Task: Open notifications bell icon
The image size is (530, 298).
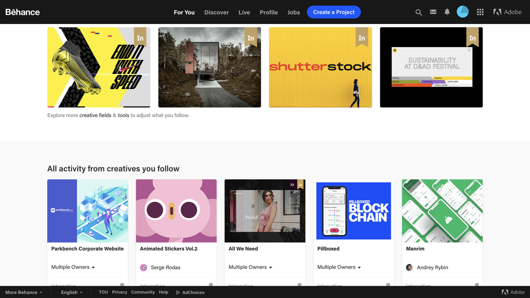Action: pyautogui.click(x=447, y=12)
